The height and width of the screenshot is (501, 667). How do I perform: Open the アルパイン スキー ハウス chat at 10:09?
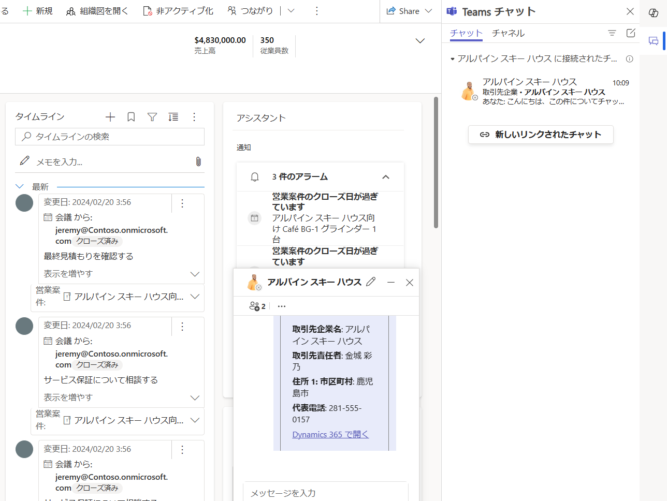click(543, 92)
